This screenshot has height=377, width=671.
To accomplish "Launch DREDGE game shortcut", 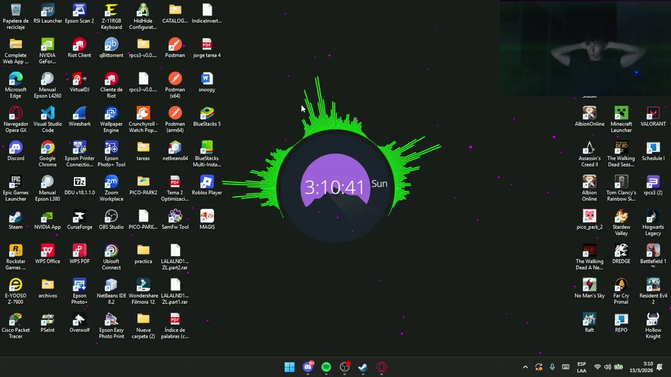I will tap(621, 254).
